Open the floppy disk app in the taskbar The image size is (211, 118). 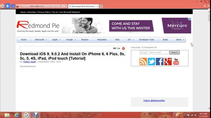coord(36,115)
